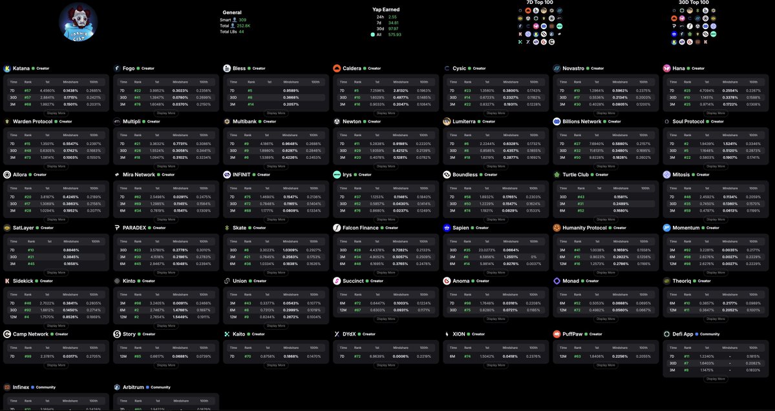Click the Story project icon
Image resolution: width=775 pixels, height=411 pixels.
[x=117, y=334]
